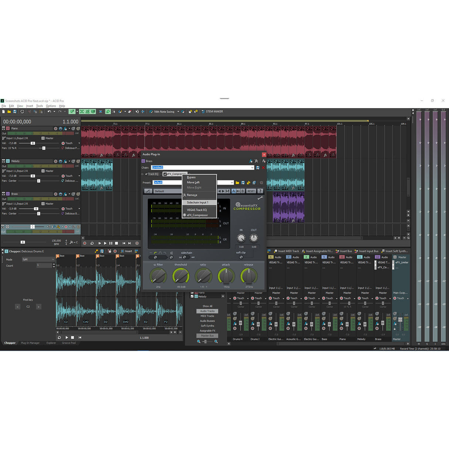Toggle the sidechain int/ext switch in the compressor
Viewport: 449px width, 449px height.
pos(185,257)
